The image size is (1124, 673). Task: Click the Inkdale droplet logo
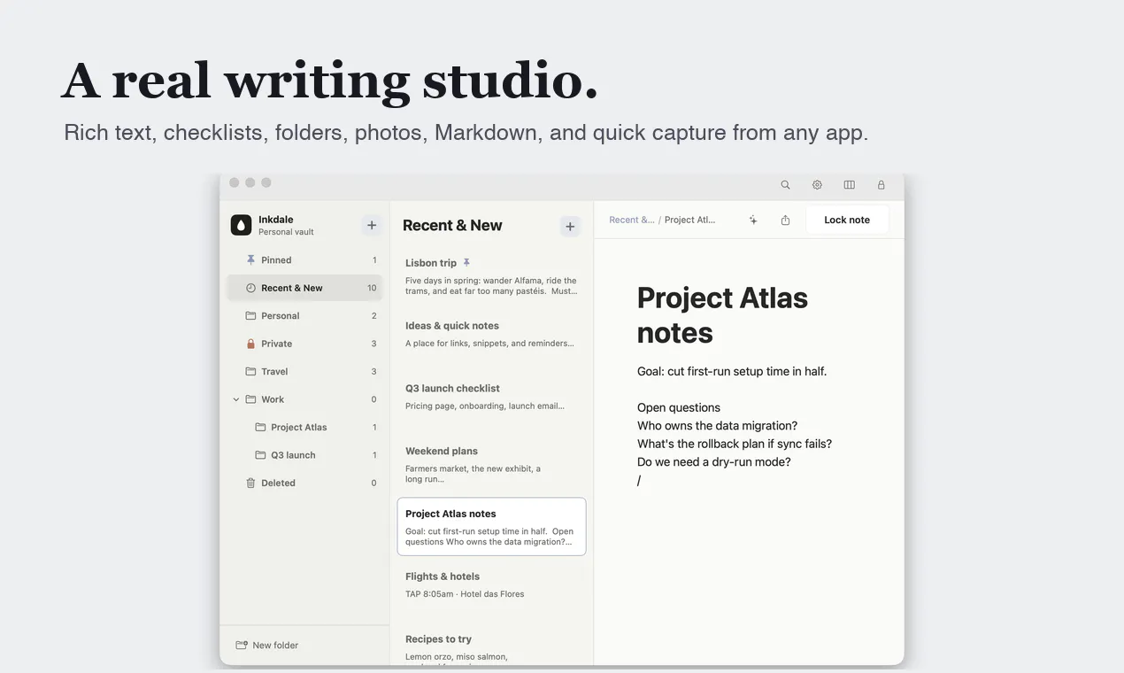[241, 225]
